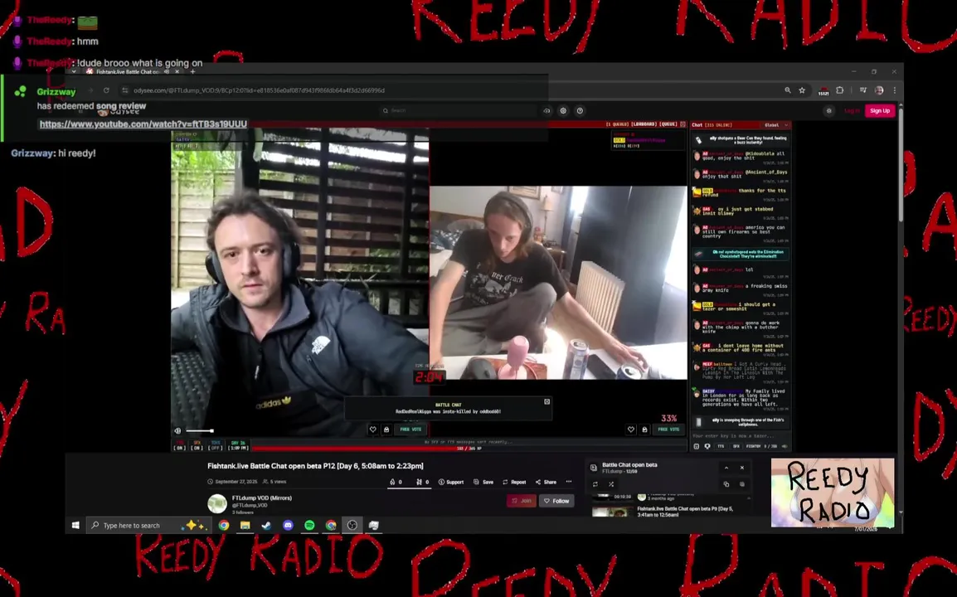Switch to OBS Studio in the taskbar
This screenshot has width=957, height=597.
352,525
